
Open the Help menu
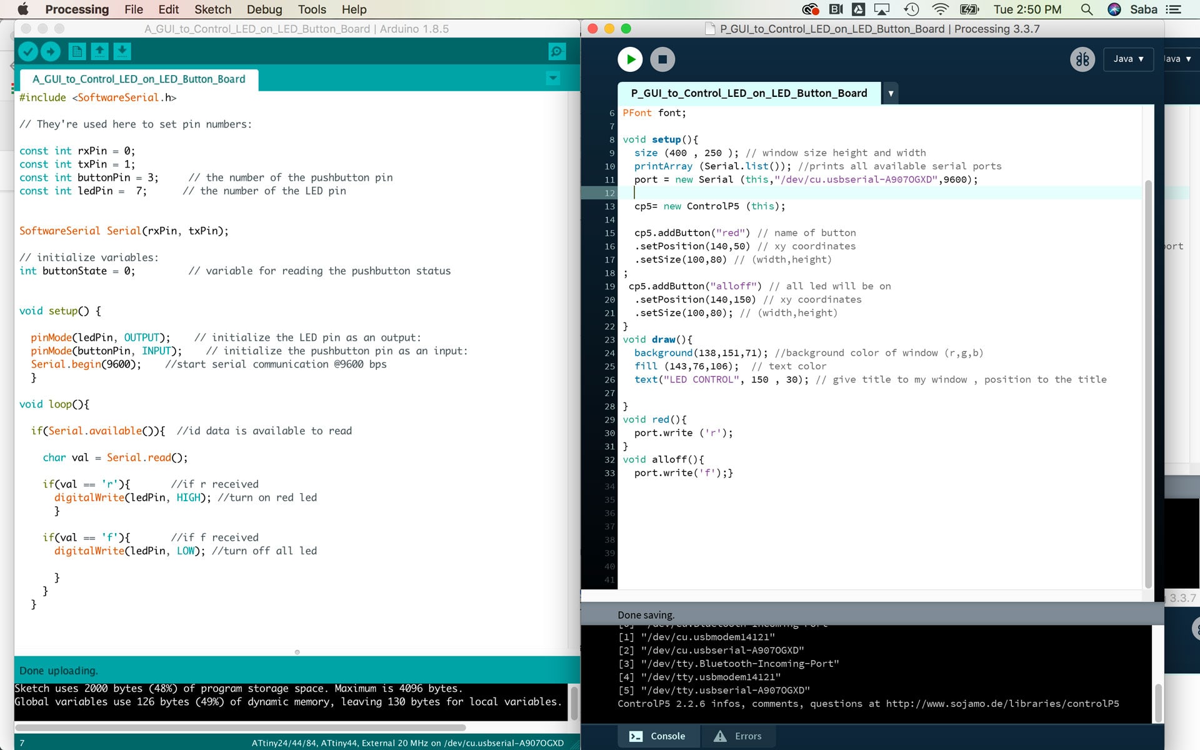tap(354, 9)
